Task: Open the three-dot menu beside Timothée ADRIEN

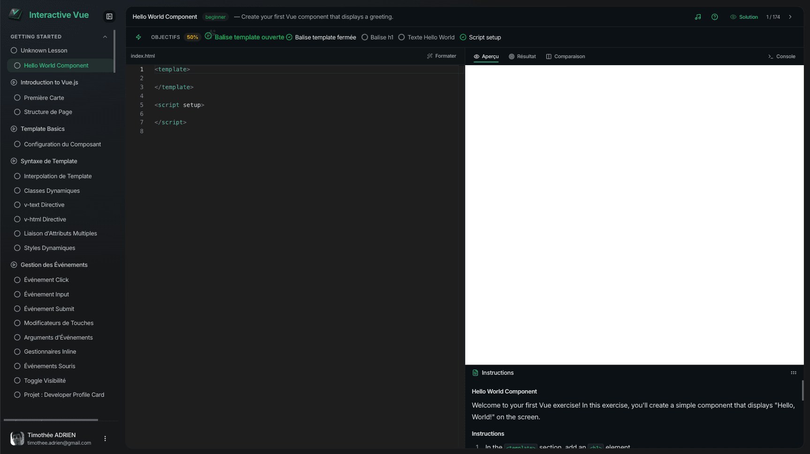Action: point(105,439)
